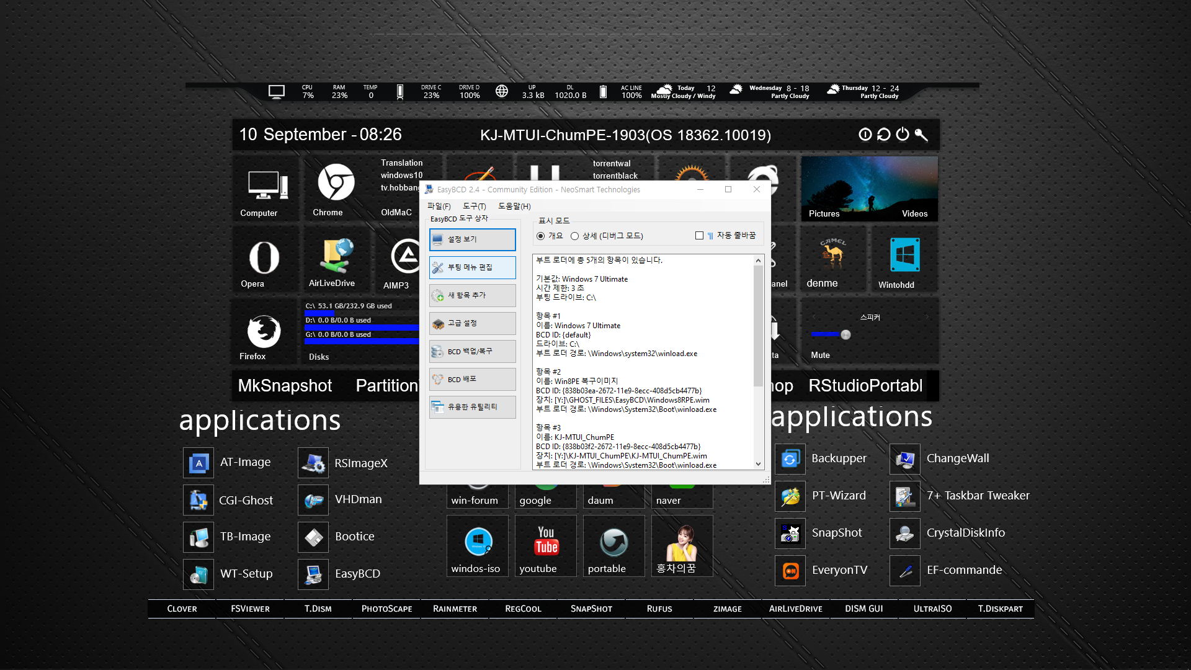Launch EasyBCD from applications list
The image size is (1191, 670).
pos(313,574)
